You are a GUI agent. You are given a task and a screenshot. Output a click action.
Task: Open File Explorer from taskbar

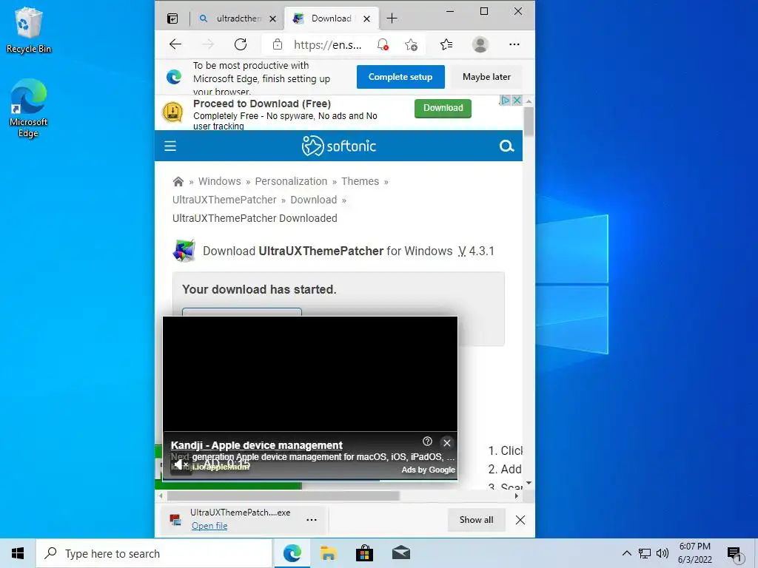[328, 553]
